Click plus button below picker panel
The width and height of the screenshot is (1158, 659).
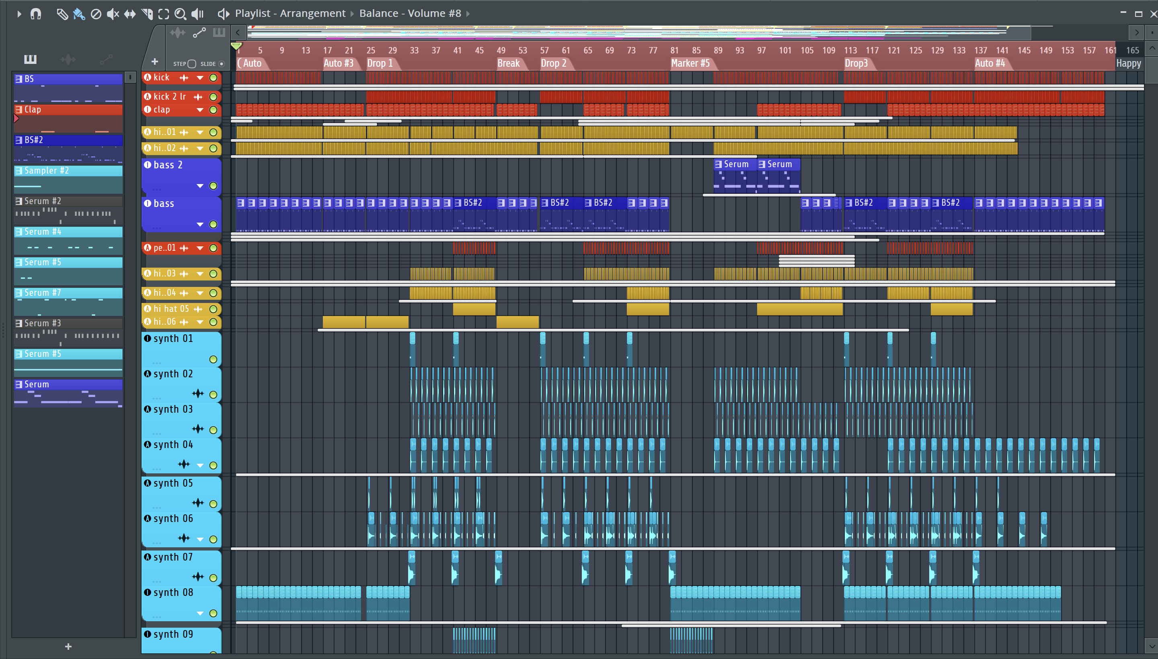pyautogui.click(x=68, y=646)
